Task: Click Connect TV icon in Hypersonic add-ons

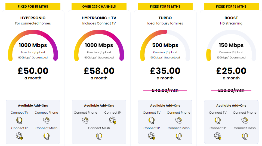Action: click(19, 120)
